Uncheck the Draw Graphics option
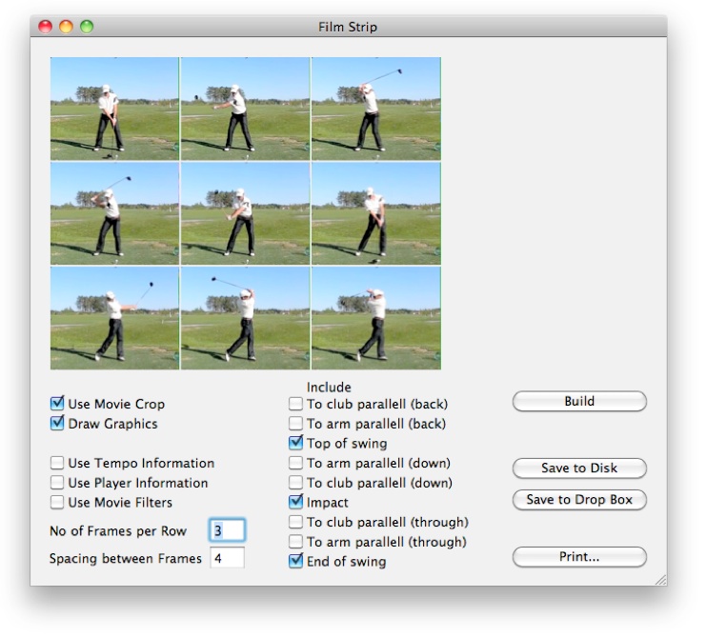 [x=57, y=424]
